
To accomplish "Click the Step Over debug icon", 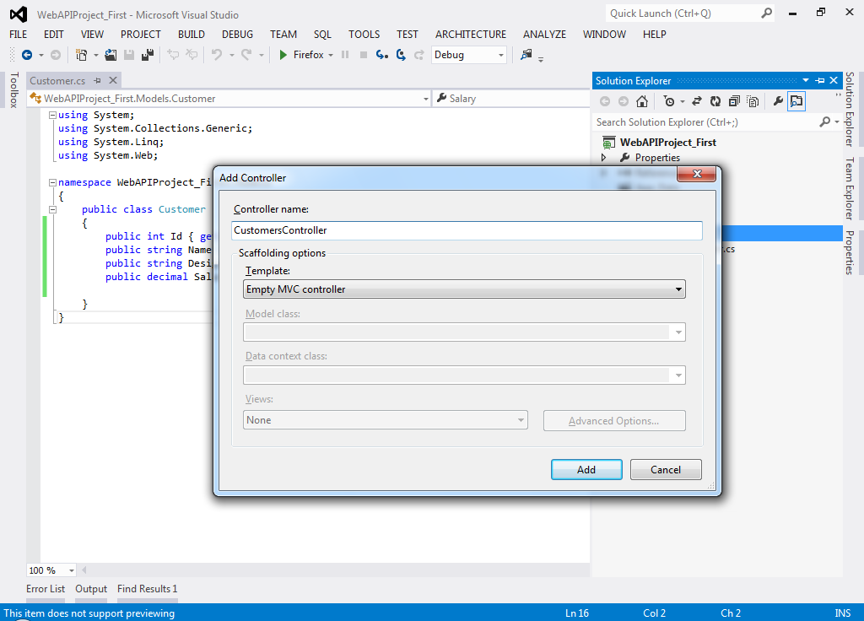I will point(401,55).
